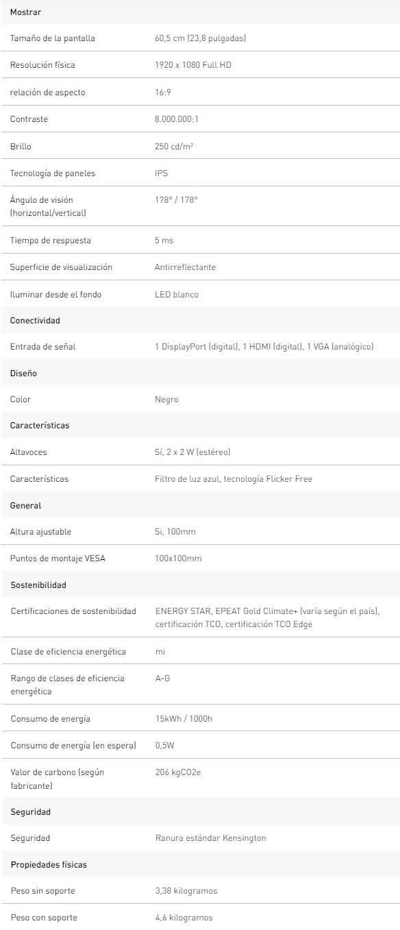Select the Diseño section header

(200, 374)
